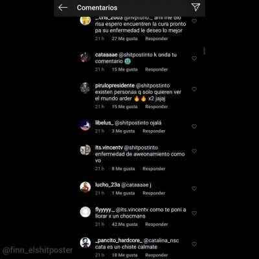Click the comments scrollbar handle

point(204,51)
